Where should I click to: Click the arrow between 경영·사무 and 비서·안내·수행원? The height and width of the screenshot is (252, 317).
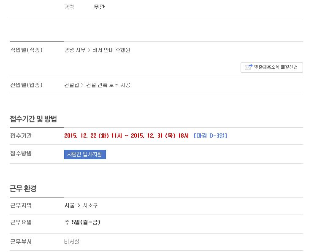[x=89, y=50]
